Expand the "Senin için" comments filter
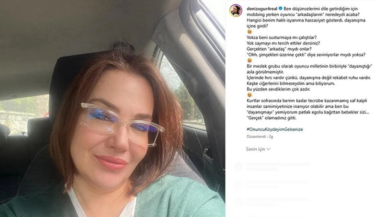This screenshot has height=217, width=374. 258,149
